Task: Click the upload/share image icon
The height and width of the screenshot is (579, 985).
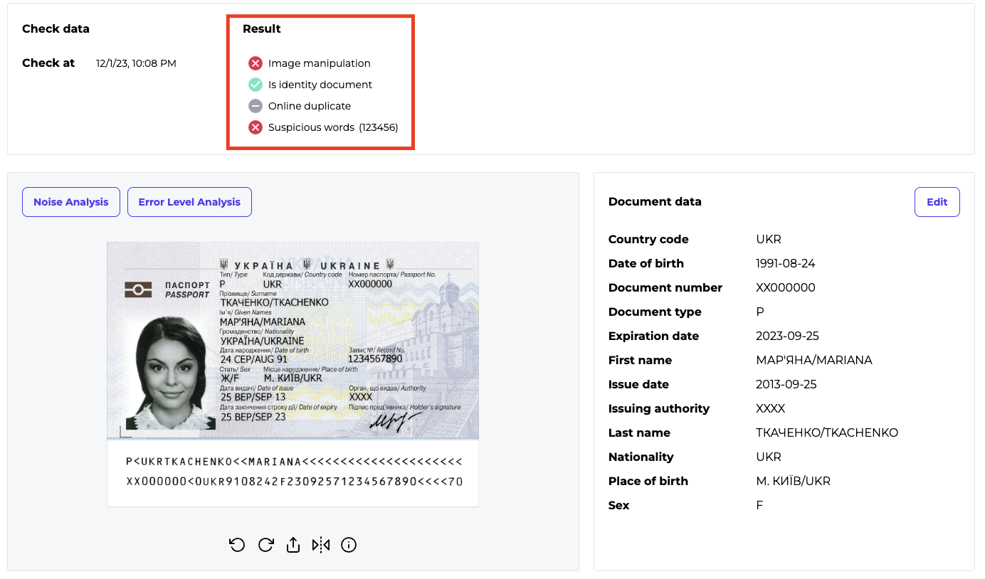Action: coord(293,545)
